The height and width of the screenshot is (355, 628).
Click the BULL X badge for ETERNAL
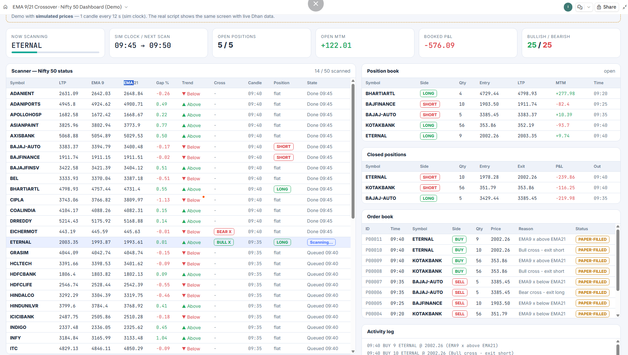click(x=224, y=242)
